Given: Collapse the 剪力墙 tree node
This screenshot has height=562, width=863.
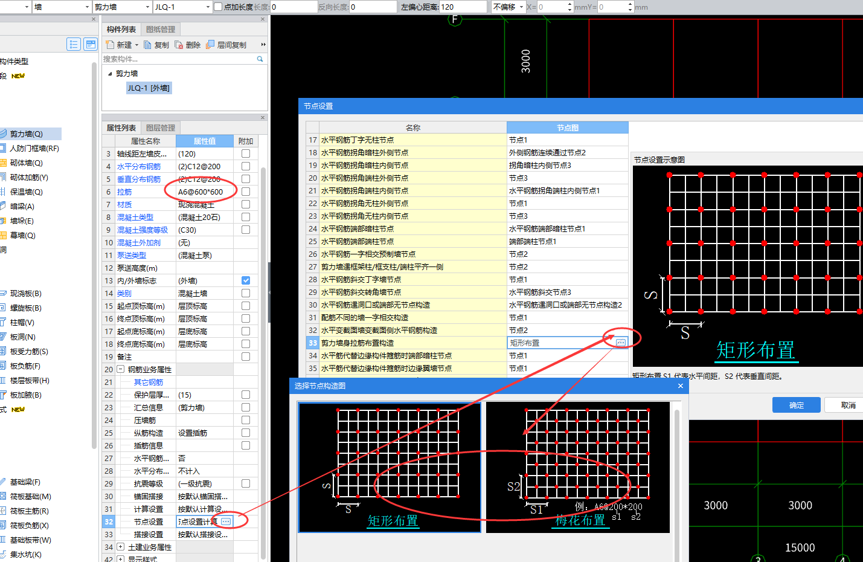Looking at the screenshot, I should [x=110, y=74].
